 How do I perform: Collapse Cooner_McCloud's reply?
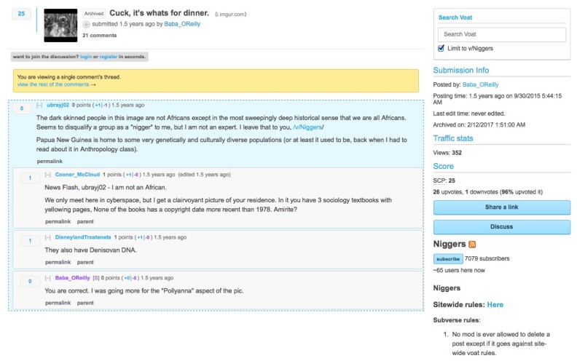click(47, 175)
